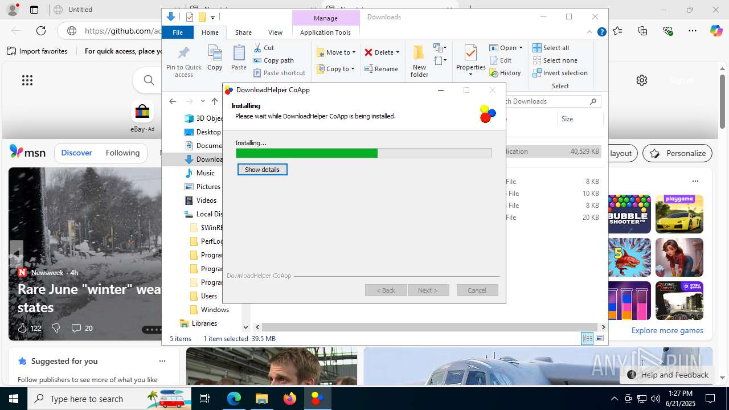Screen dimensions: 729x410
Task: Click the MSN Discover button
Action: tap(76, 153)
